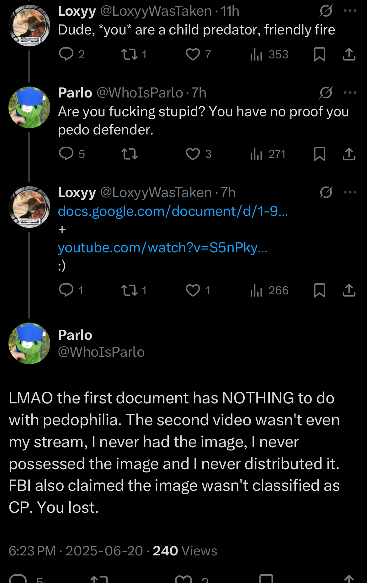Bookmark Parlo's 7h reply

click(x=319, y=154)
